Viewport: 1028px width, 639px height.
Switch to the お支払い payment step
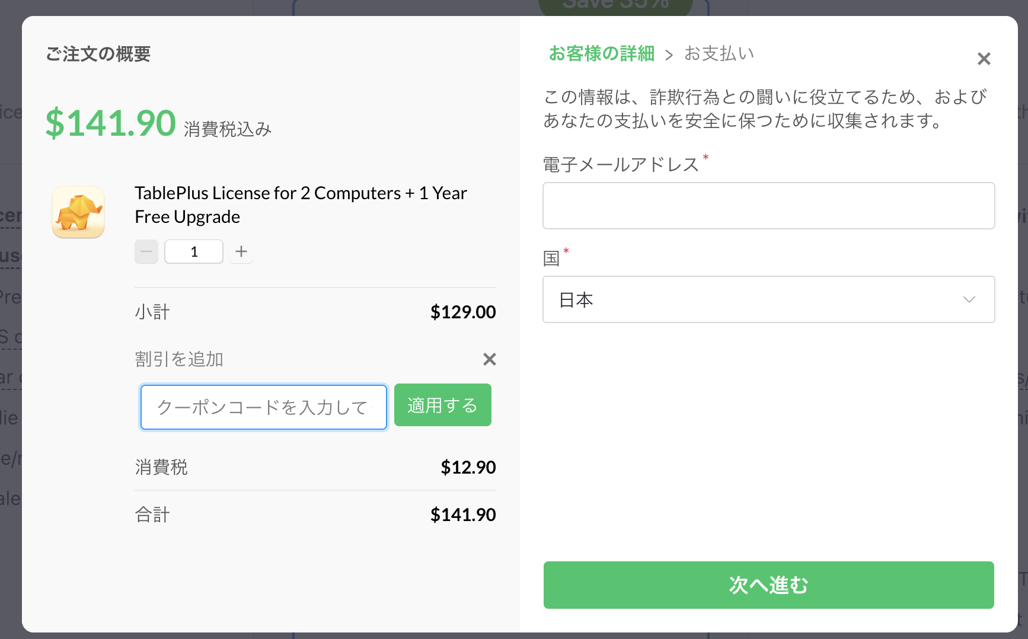tap(719, 54)
